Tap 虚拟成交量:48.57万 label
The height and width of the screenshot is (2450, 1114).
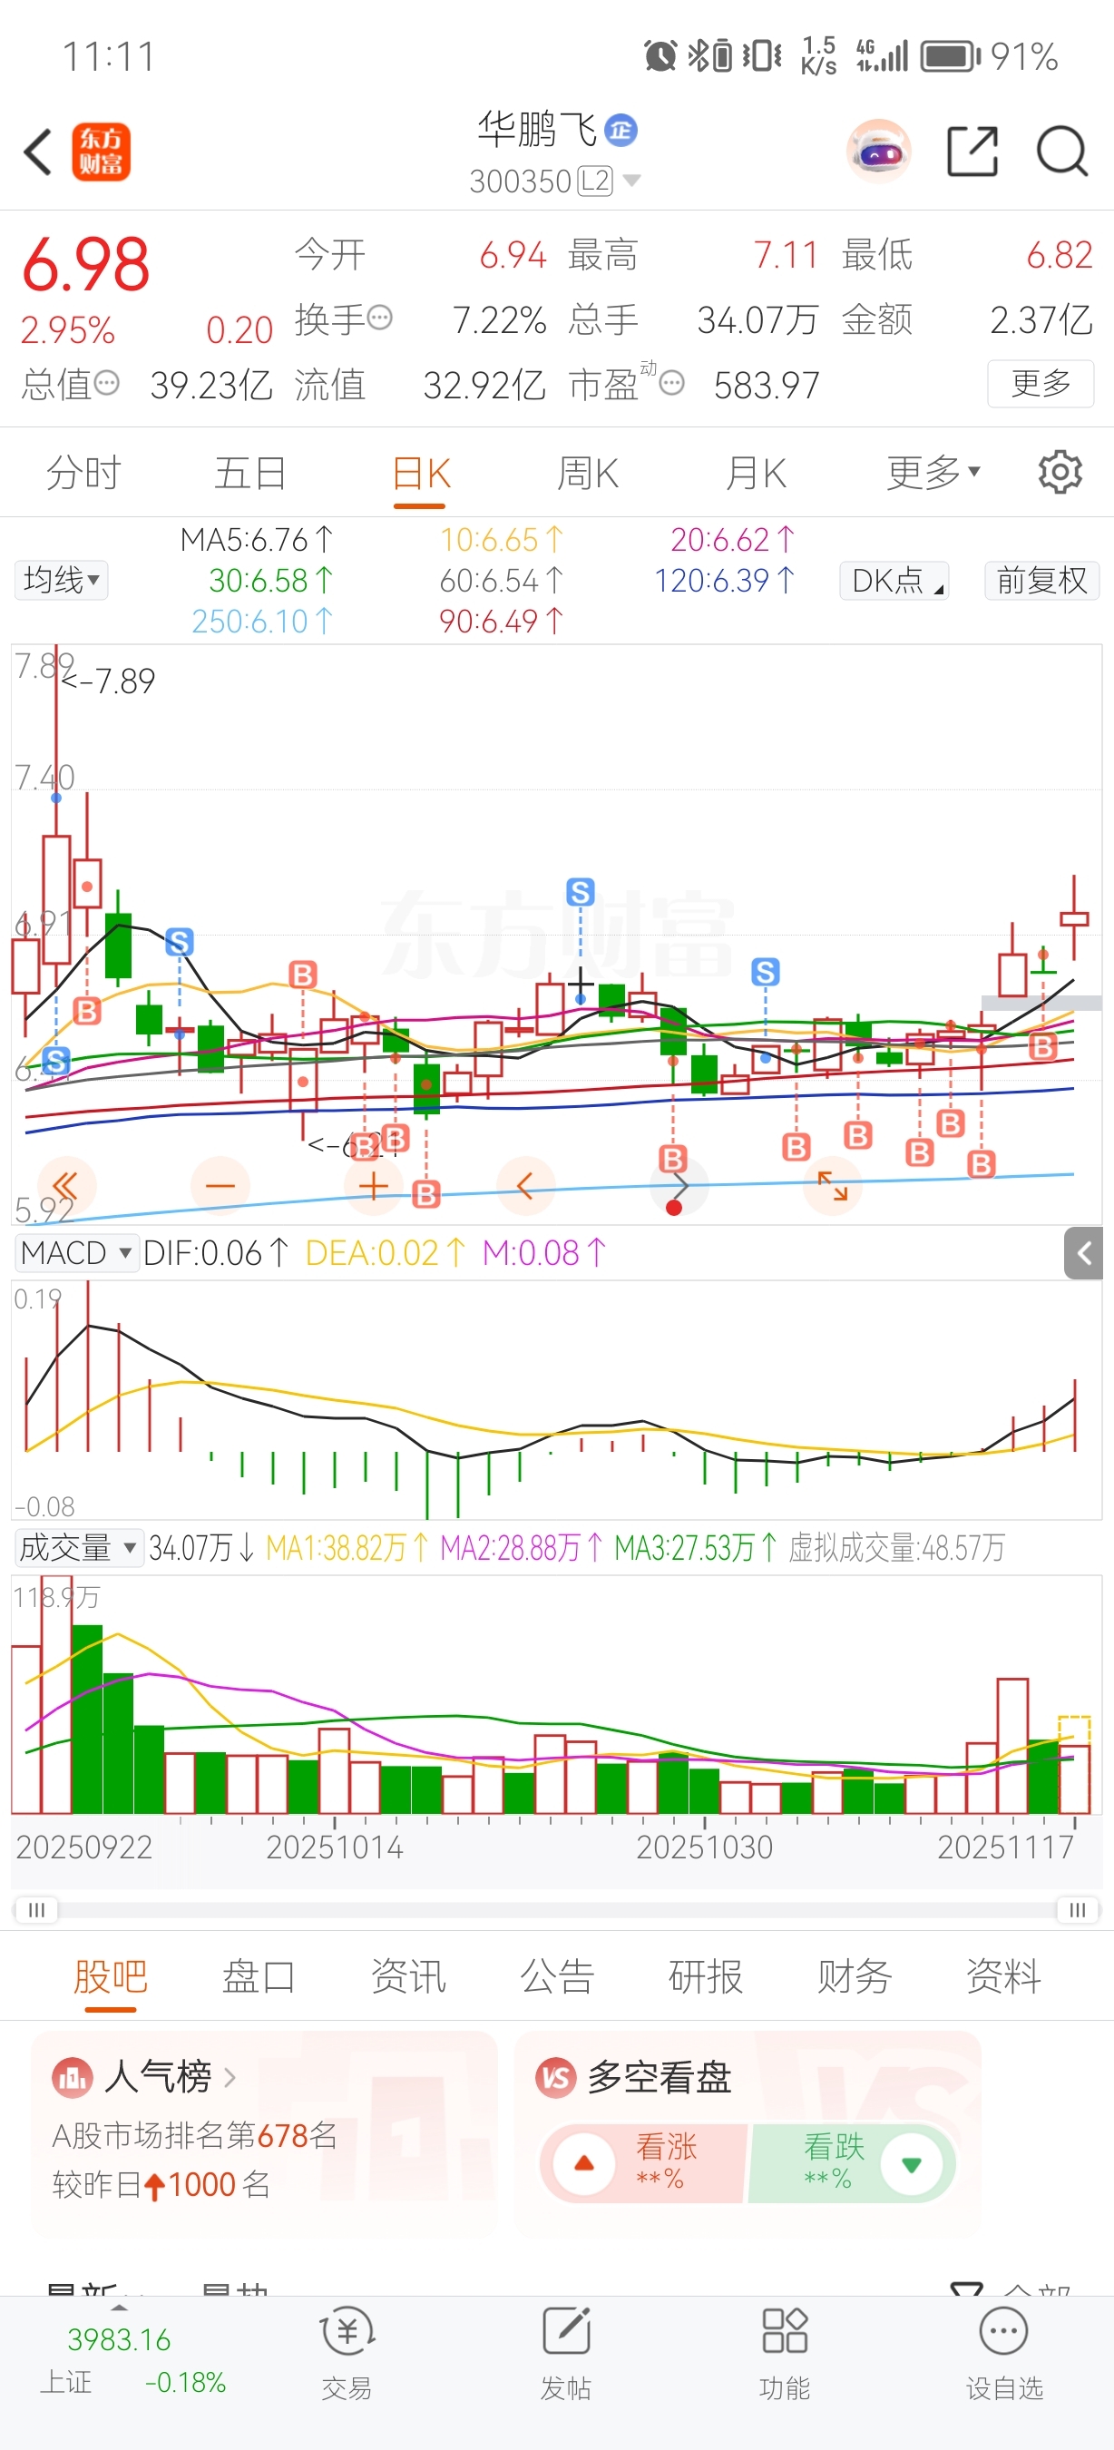click(x=896, y=1548)
